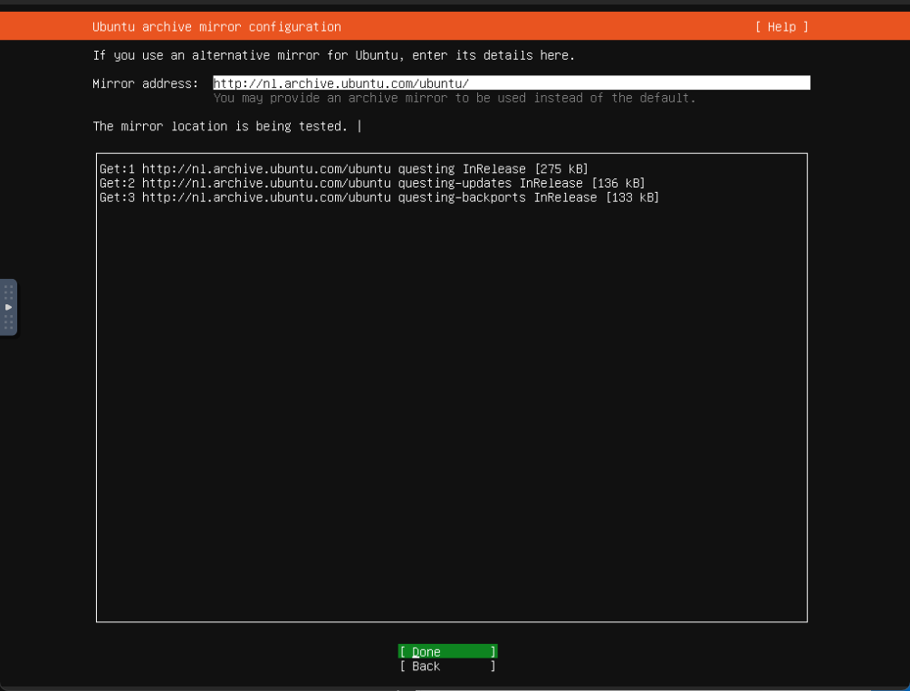Click the Mirror address input field
The image size is (910, 691).
pos(511,83)
